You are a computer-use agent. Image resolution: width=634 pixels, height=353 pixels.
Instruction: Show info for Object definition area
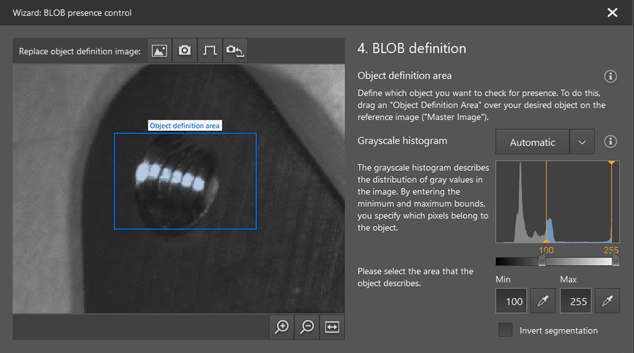coord(611,77)
